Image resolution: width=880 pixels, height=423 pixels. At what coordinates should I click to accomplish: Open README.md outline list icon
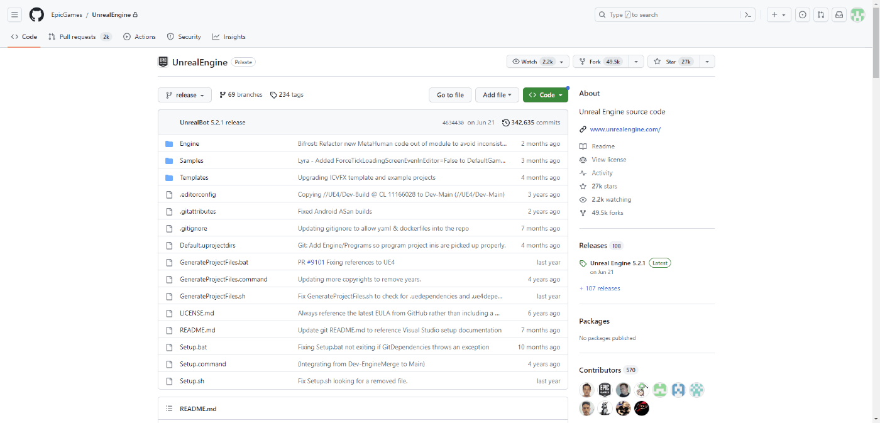[169, 409]
